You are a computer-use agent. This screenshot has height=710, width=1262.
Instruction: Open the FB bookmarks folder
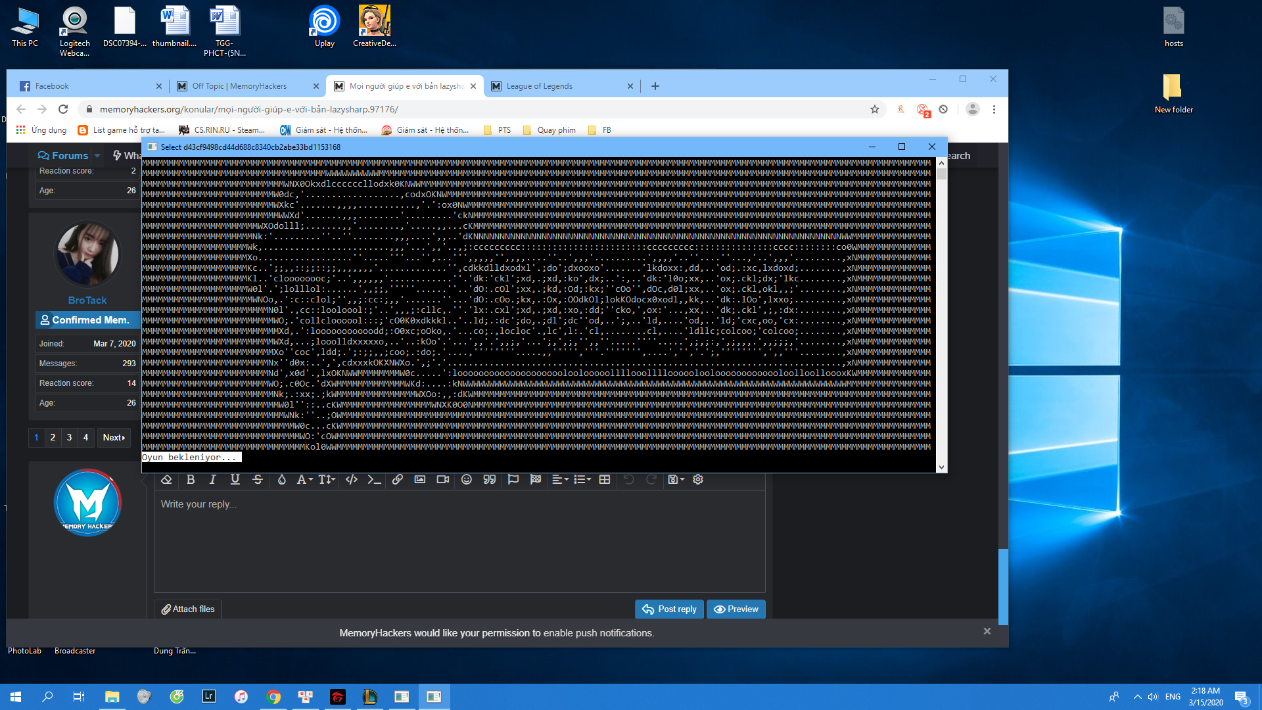(x=599, y=130)
